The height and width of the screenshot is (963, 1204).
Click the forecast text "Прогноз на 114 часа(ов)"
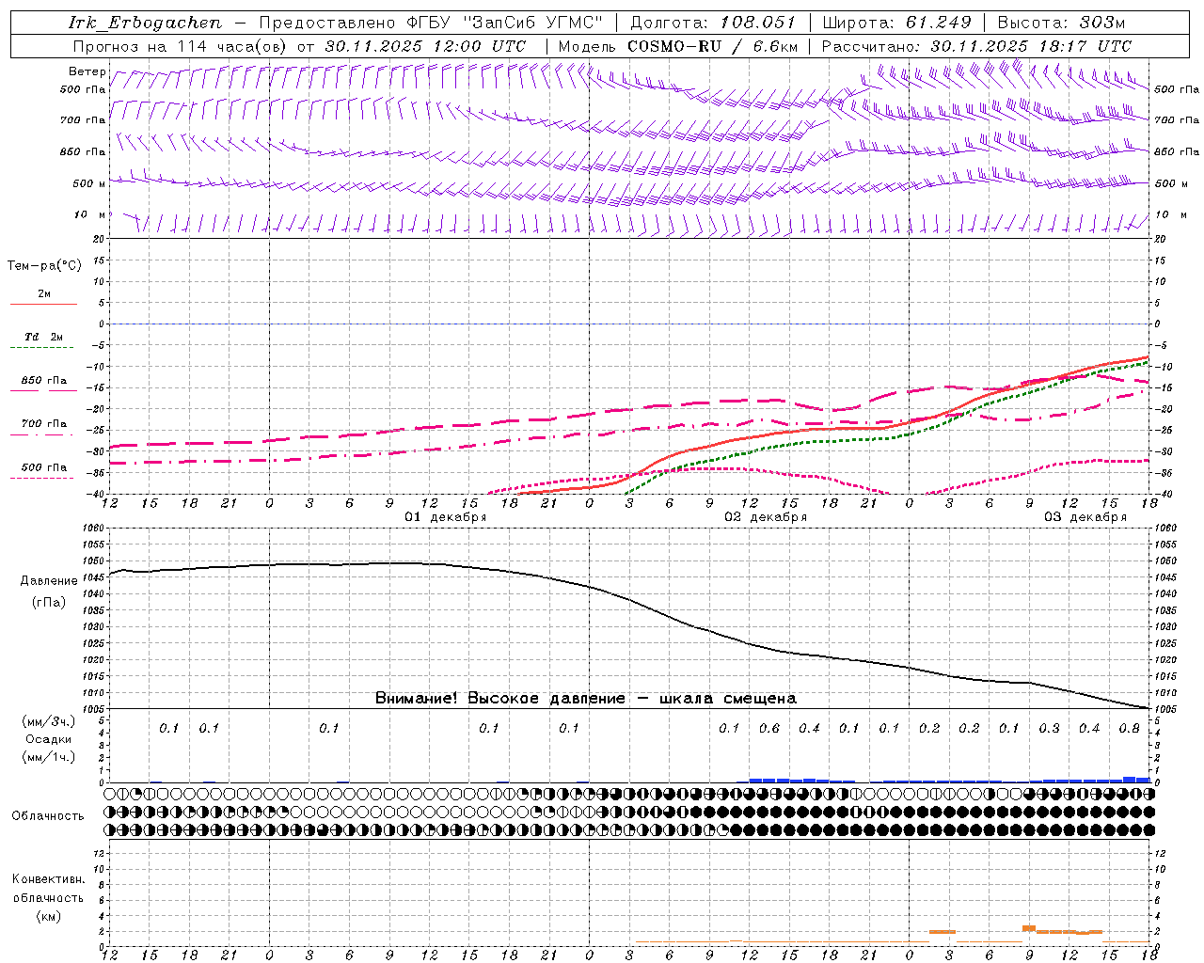click(x=181, y=46)
